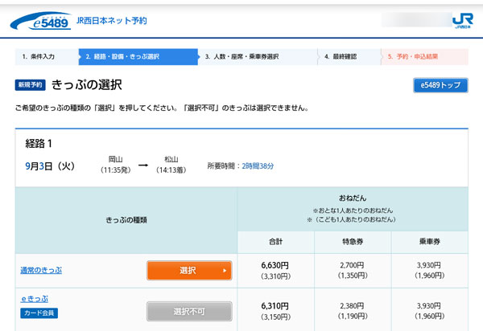Image resolution: width=483 pixels, height=331 pixels.
Task: Click the 経路1 heading
Action: pos(38,145)
